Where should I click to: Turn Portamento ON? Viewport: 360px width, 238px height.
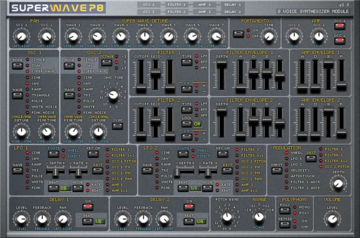pyautogui.click(x=239, y=35)
